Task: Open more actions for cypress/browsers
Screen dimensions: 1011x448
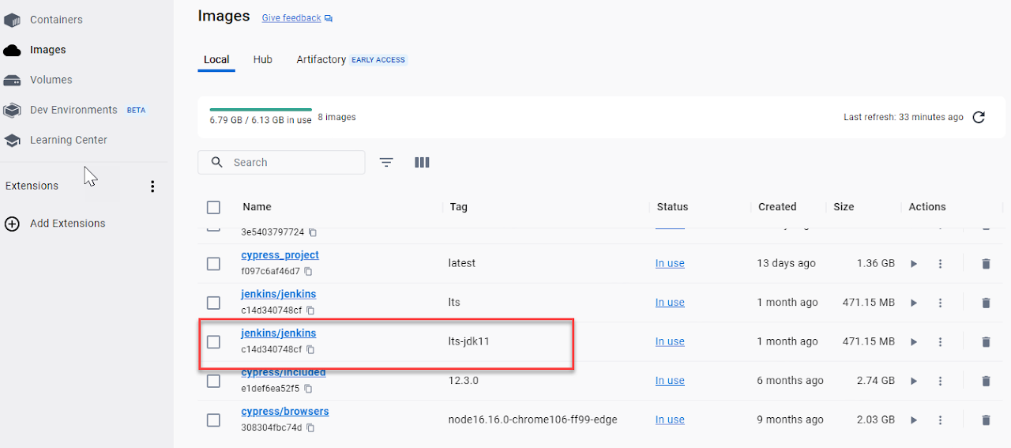Action: (x=940, y=420)
